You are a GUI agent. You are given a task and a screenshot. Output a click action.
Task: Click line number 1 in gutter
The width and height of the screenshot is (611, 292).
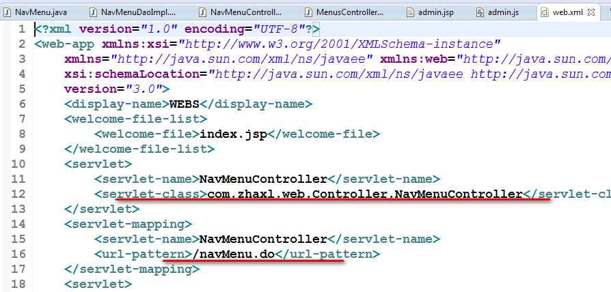(21, 29)
